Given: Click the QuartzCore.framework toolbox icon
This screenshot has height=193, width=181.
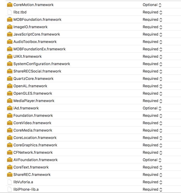Looking at the screenshot, I should pos(10,79).
